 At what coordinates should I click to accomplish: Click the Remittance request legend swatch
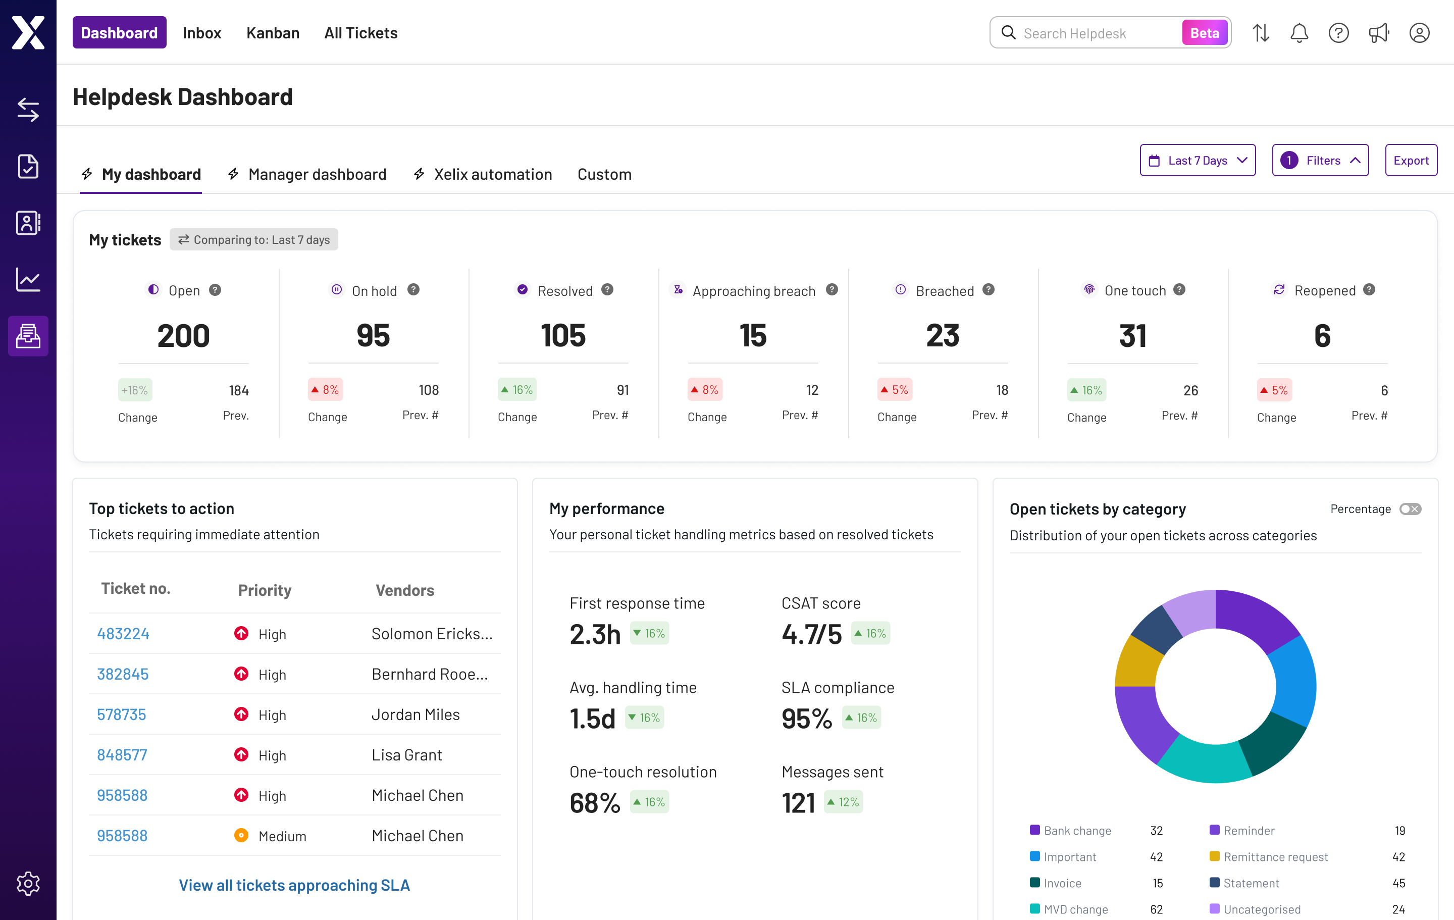1214,856
